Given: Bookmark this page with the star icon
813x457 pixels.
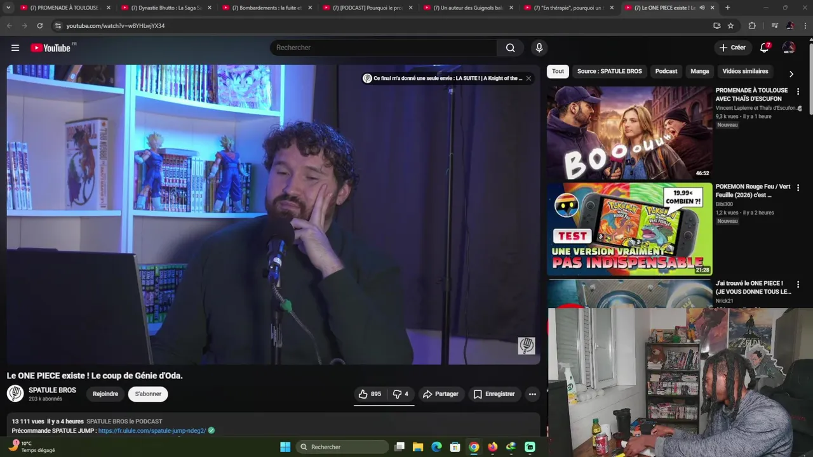Looking at the screenshot, I should pos(730,25).
